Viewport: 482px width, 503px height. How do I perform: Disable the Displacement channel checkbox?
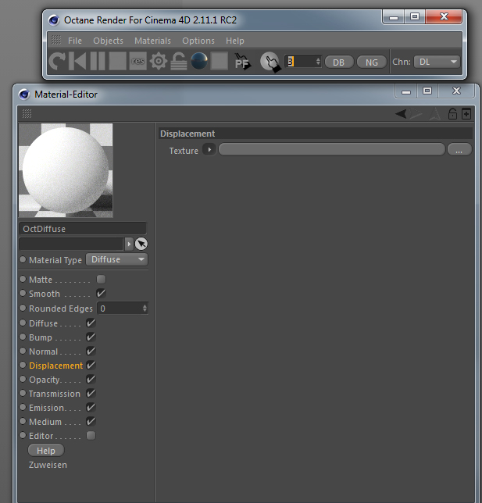91,365
